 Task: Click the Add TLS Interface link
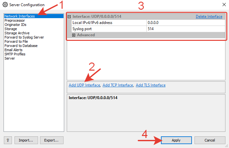(151, 85)
